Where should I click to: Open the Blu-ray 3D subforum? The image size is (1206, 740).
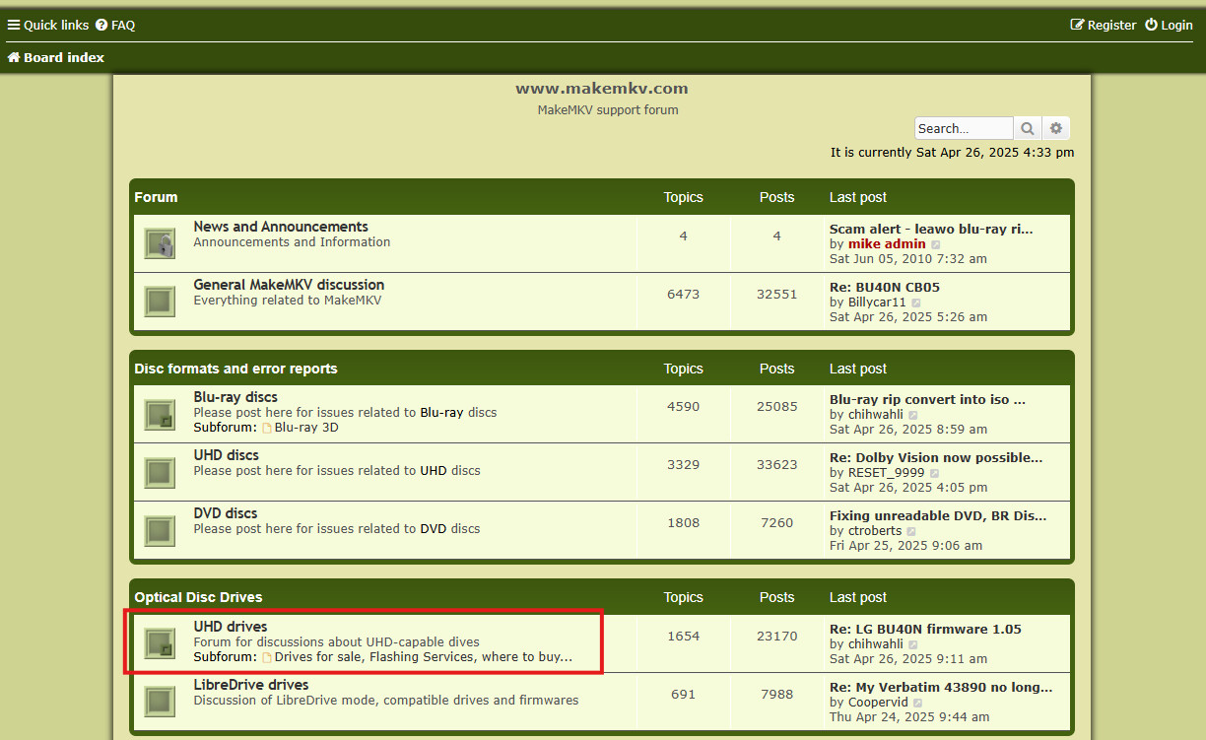pos(306,428)
